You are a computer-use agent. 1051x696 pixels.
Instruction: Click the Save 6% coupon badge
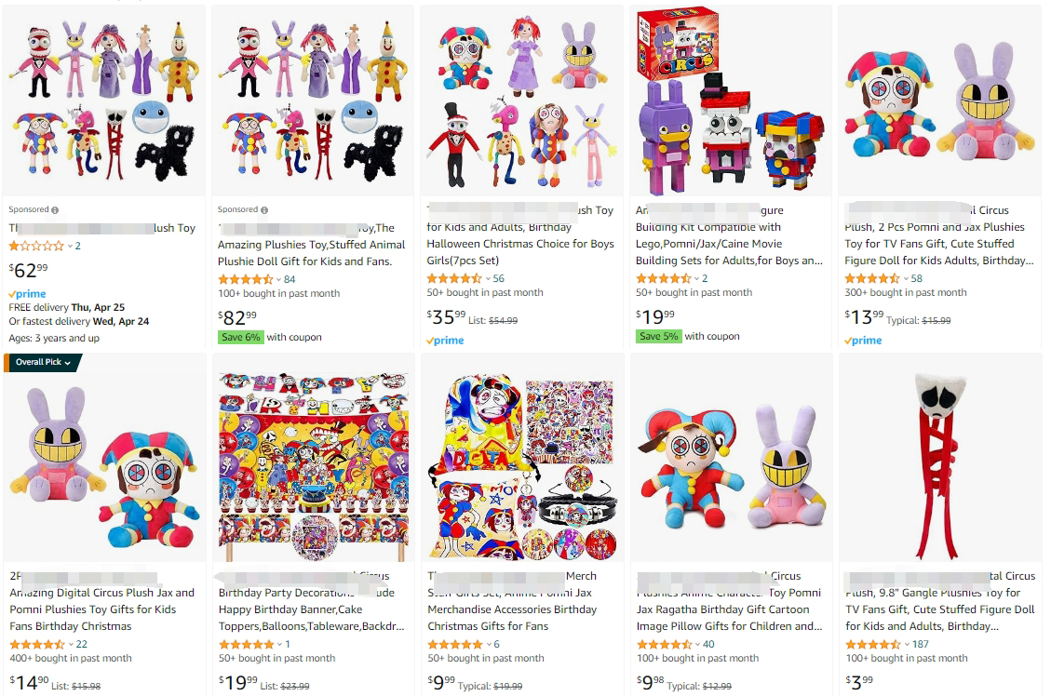[x=240, y=337]
